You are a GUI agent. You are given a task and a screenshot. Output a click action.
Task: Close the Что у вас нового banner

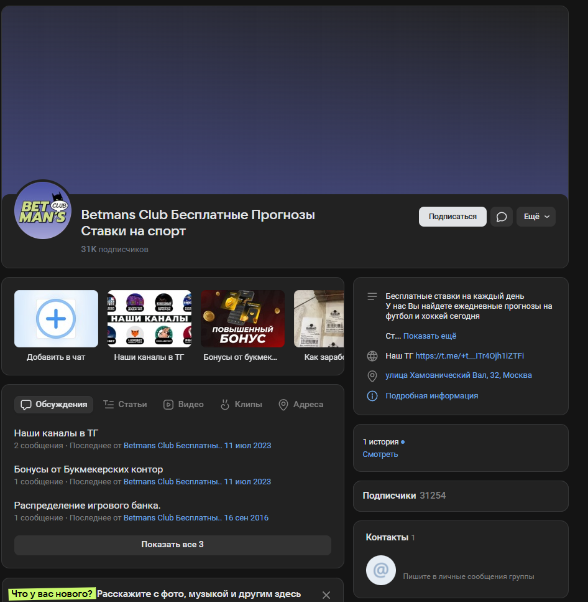point(326,595)
